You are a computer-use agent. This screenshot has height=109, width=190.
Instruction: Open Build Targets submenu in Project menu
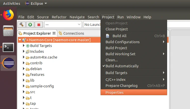coord(134,73)
